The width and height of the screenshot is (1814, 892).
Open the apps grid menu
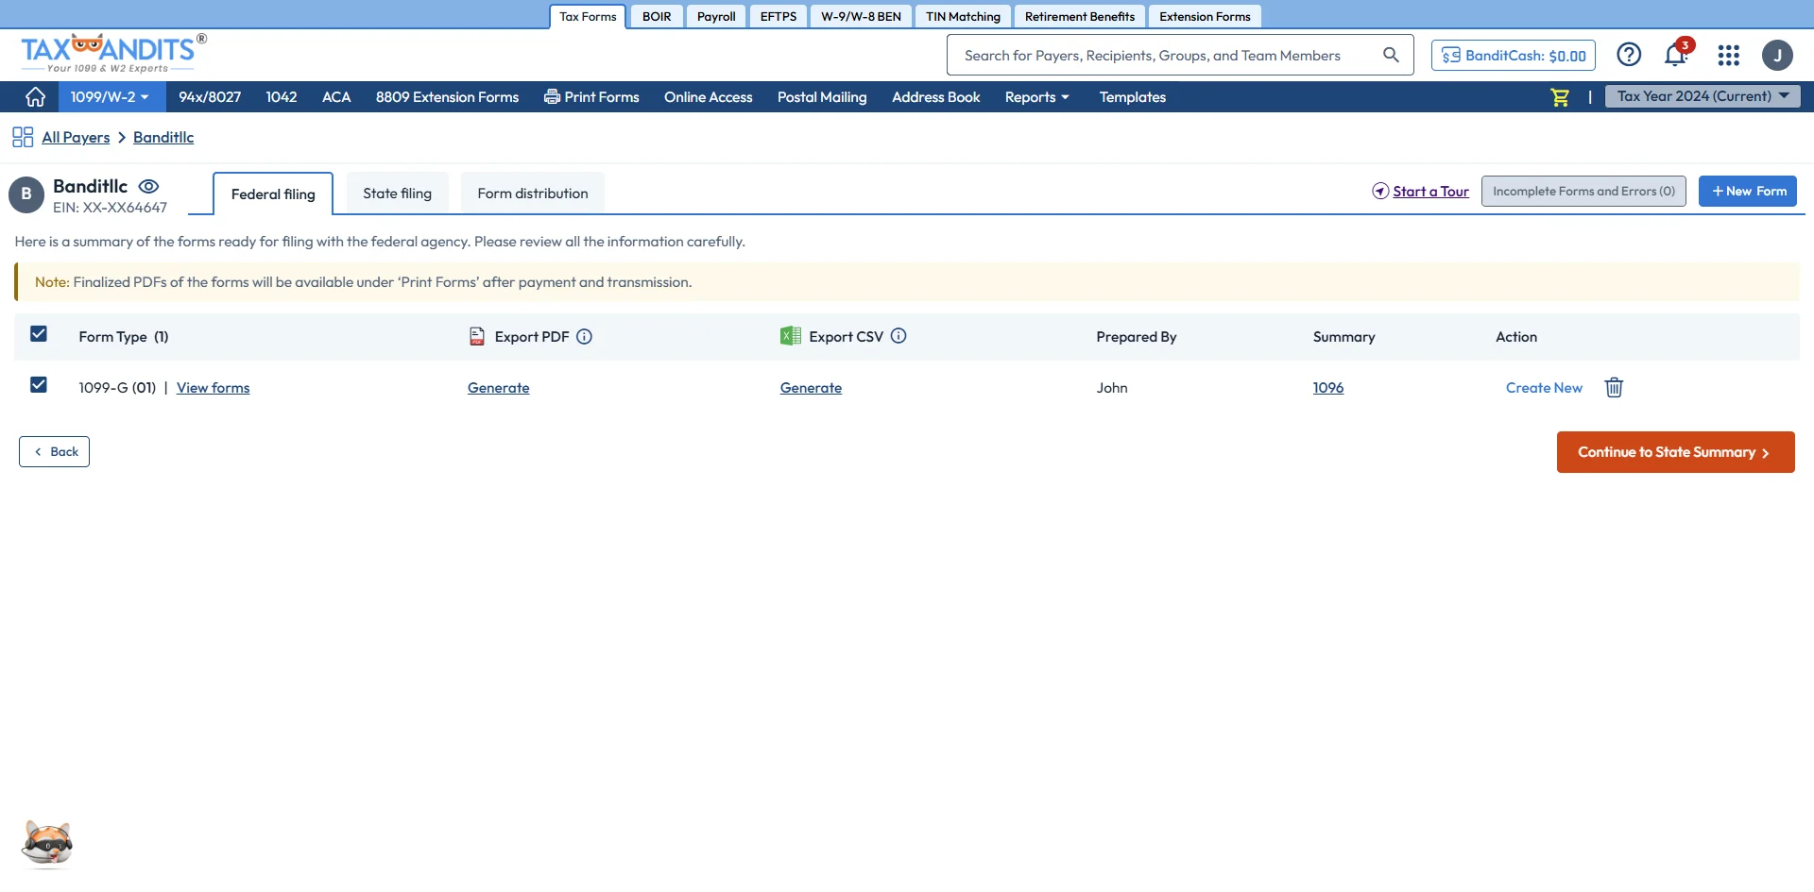coord(1729,56)
